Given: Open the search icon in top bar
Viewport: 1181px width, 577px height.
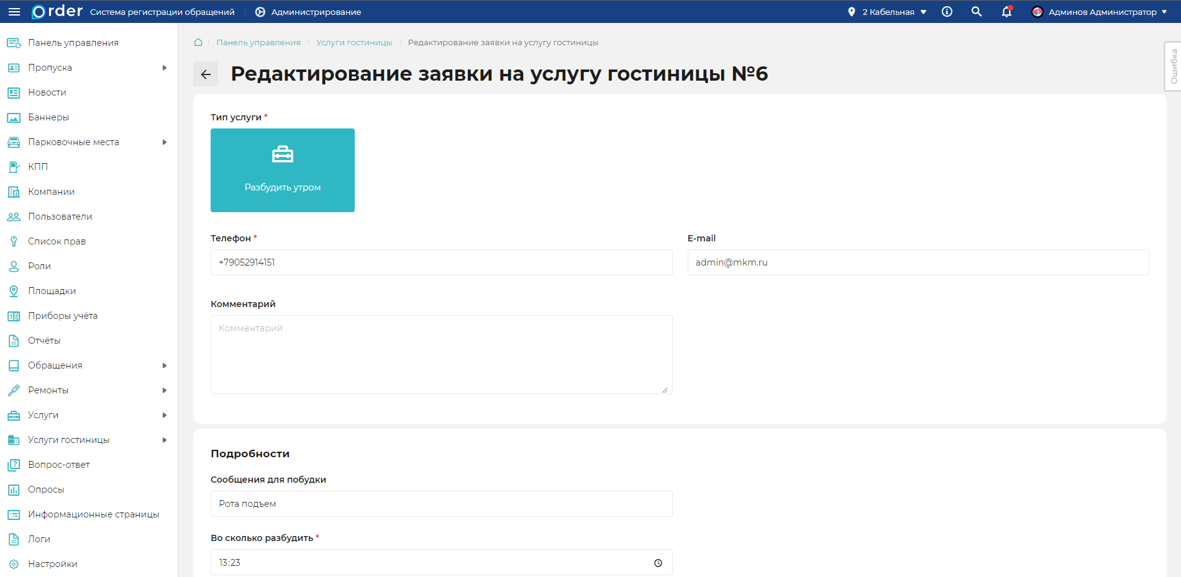Looking at the screenshot, I should pos(976,11).
